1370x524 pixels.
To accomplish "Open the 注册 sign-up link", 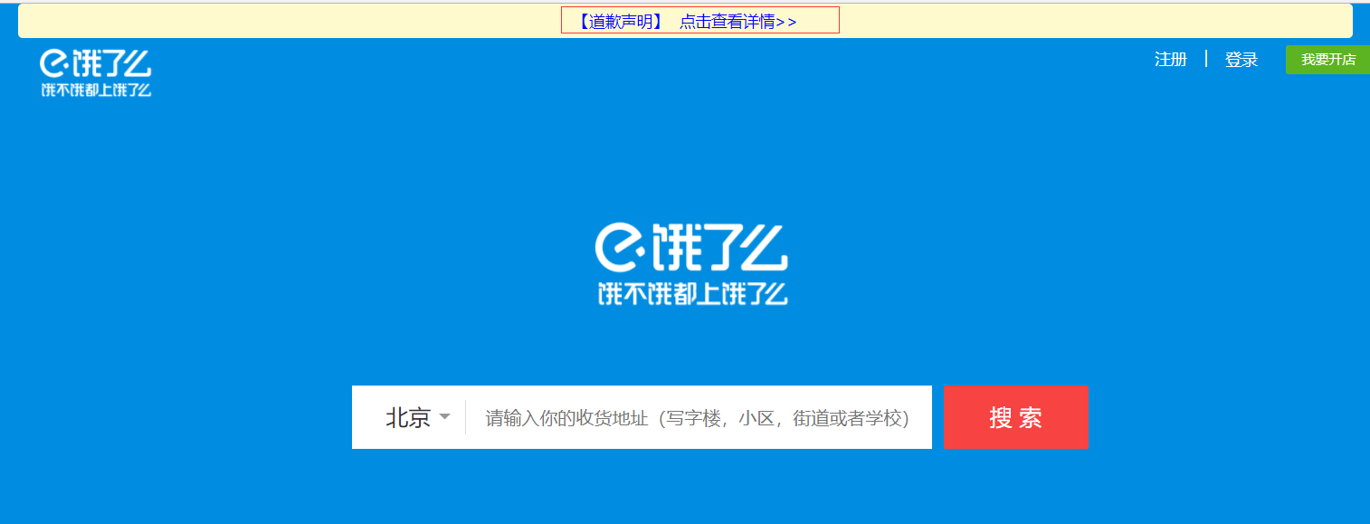I will point(1171,60).
